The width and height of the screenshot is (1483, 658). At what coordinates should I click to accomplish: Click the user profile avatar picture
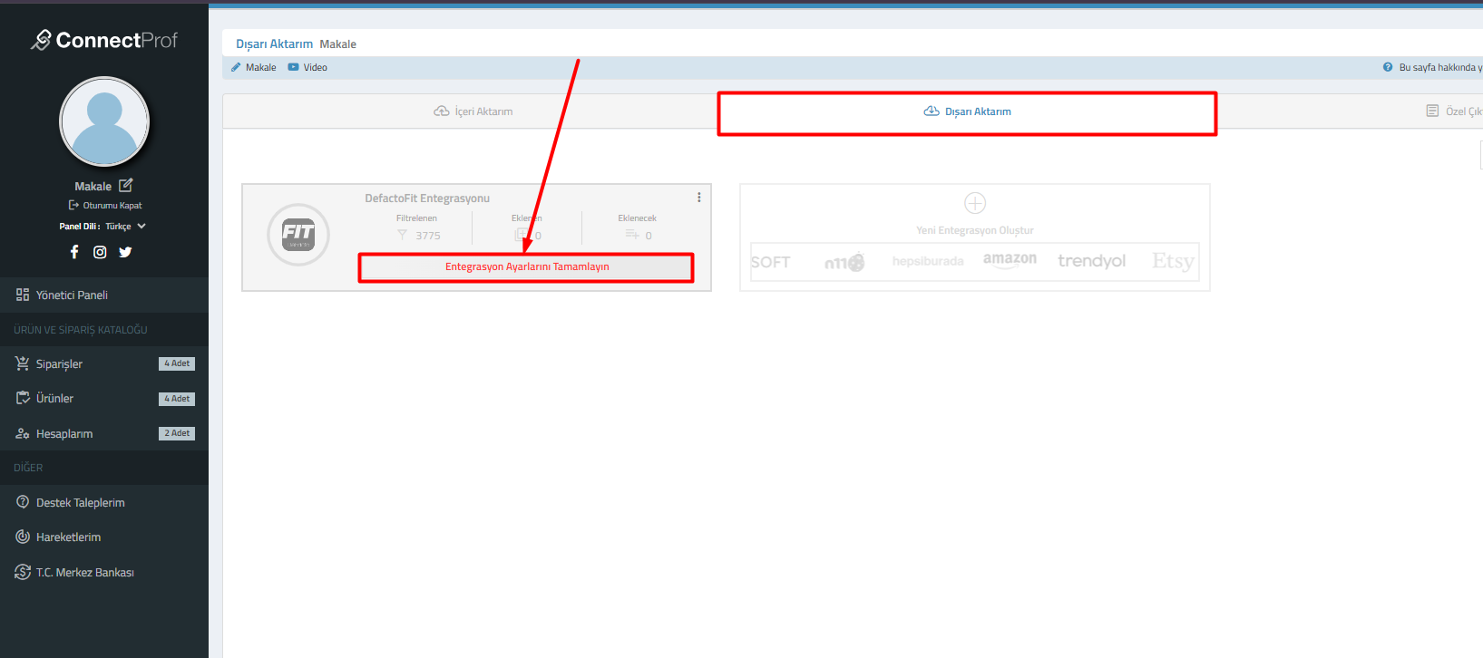click(x=104, y=121)
